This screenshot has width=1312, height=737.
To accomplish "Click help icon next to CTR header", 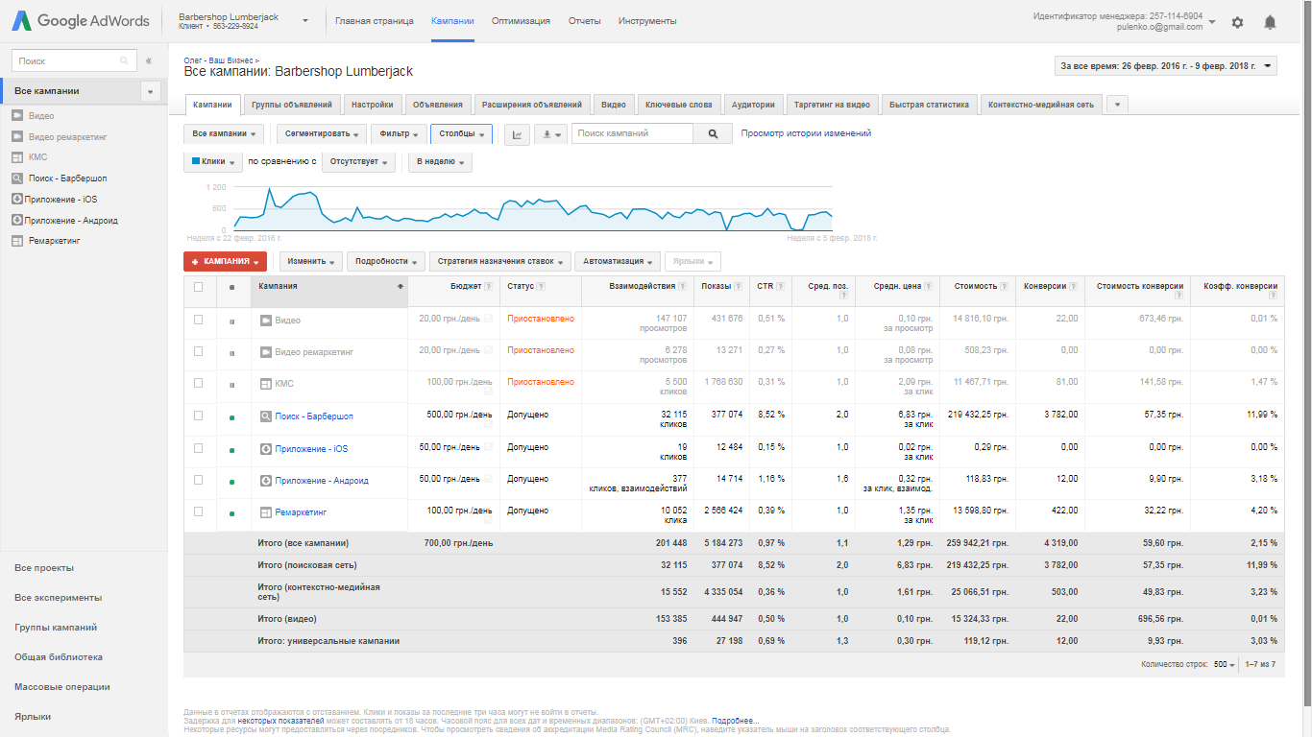I will click(781, 286).
